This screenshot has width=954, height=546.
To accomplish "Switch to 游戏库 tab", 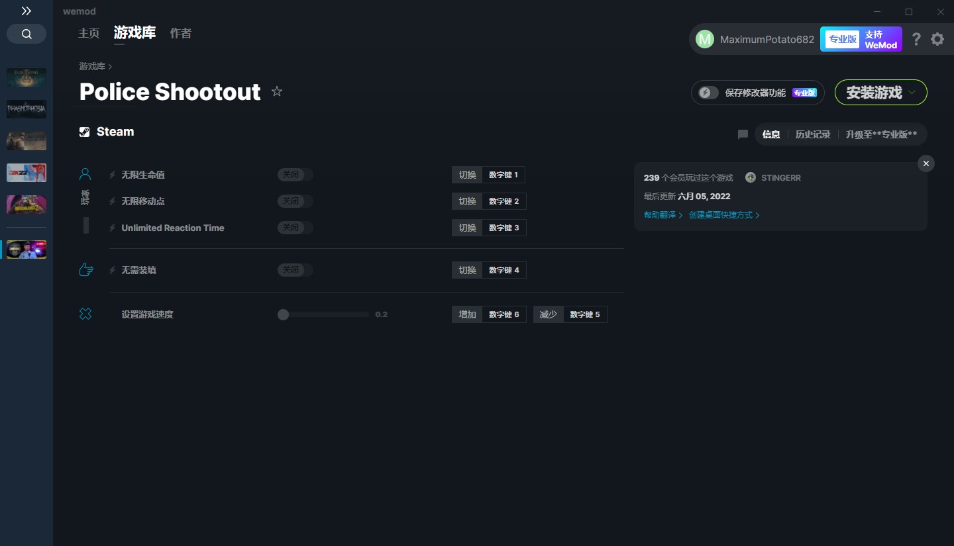I will [134, 33].
